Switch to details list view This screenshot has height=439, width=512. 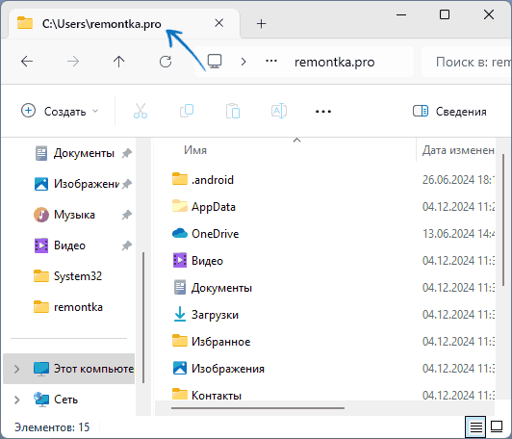coord(475,426)
